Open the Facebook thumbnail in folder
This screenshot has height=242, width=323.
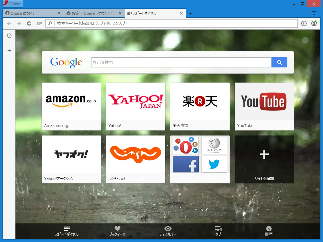point(186,164)
